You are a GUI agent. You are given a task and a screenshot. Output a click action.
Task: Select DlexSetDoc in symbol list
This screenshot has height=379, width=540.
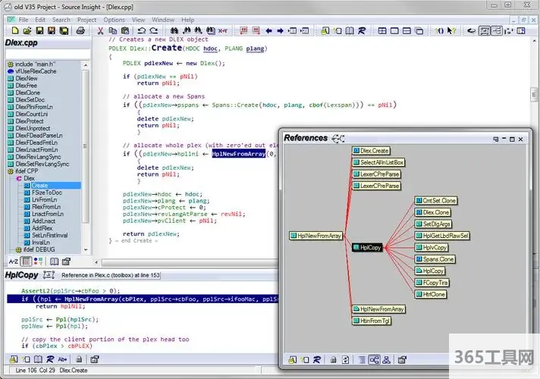click(x=31, y=100)
